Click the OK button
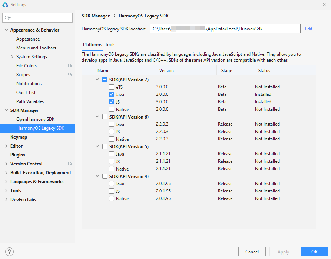331x259 pixels. click(314, 252)
